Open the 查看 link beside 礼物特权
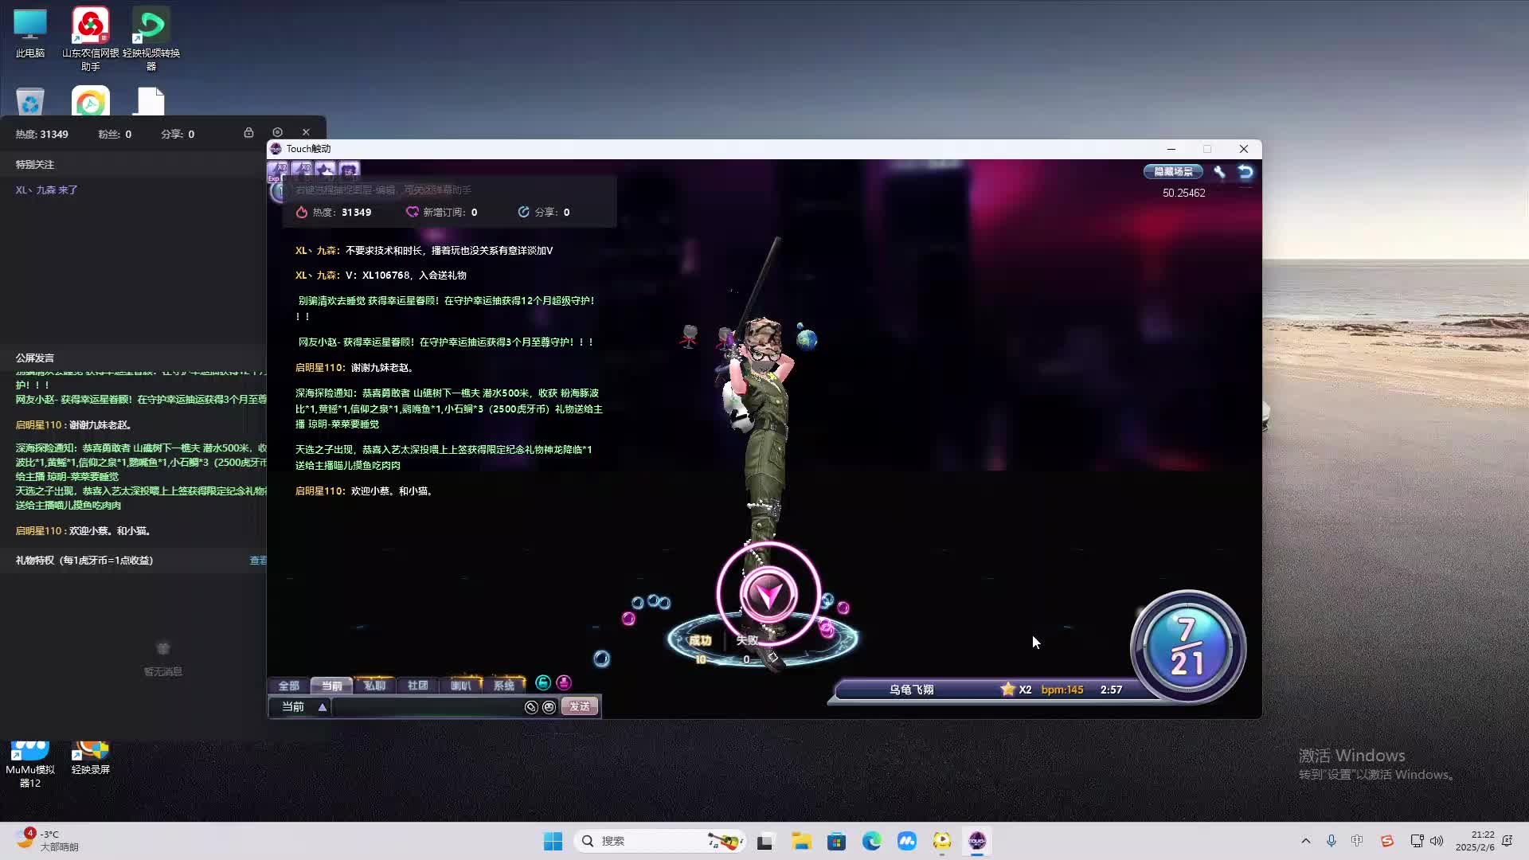The height and width of the screenshot is (860, 1529). pos(257,560)
